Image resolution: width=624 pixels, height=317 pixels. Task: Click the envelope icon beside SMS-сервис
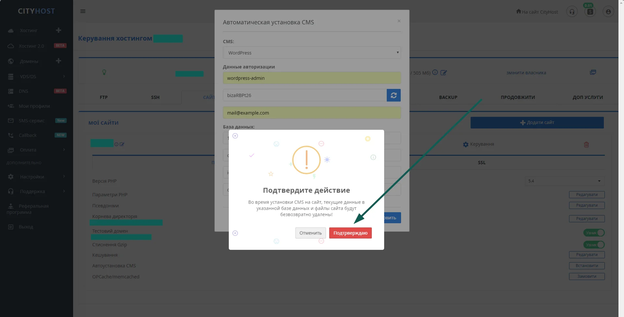(x=11, y=121)
